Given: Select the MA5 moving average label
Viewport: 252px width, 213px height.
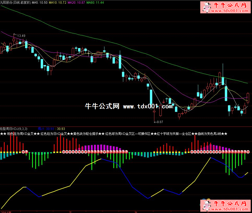Looking at the screenshot, I should pyautogui.click(x=39, y=2).
